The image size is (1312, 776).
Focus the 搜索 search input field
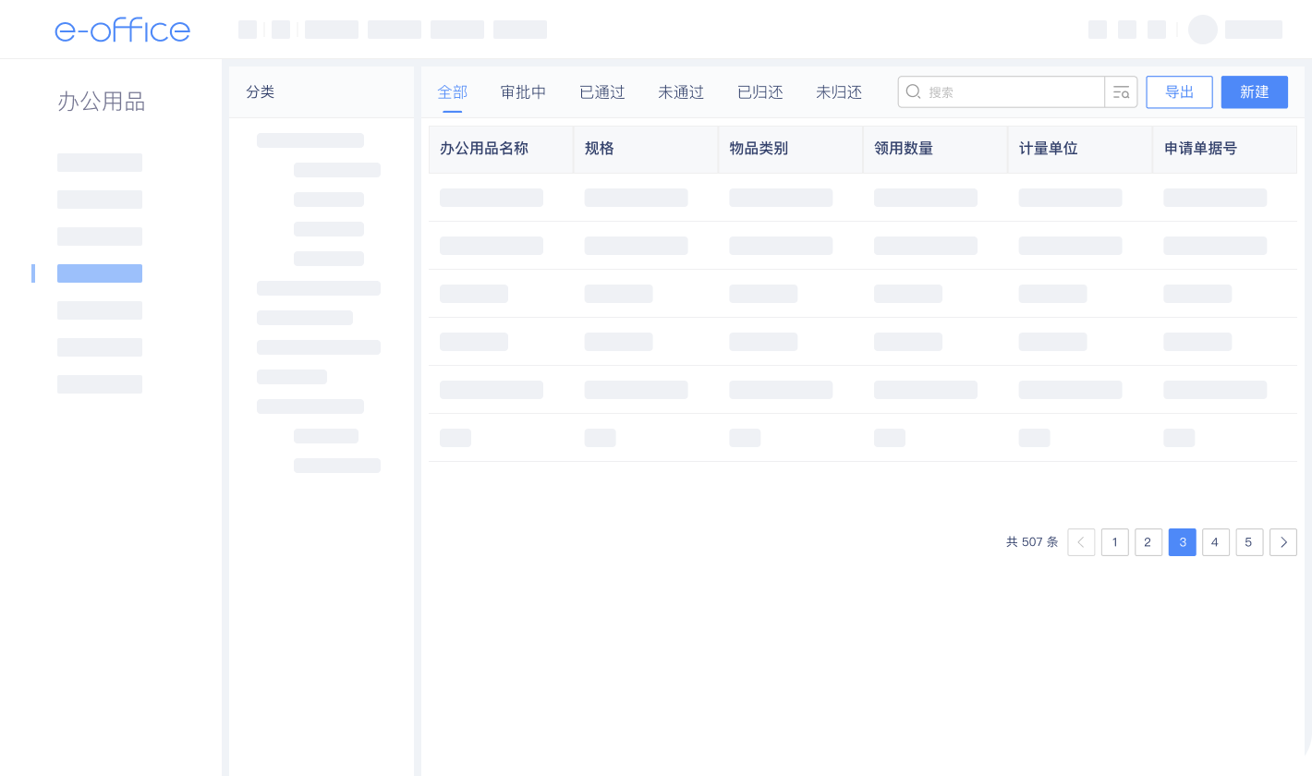tap(1002, 92)
